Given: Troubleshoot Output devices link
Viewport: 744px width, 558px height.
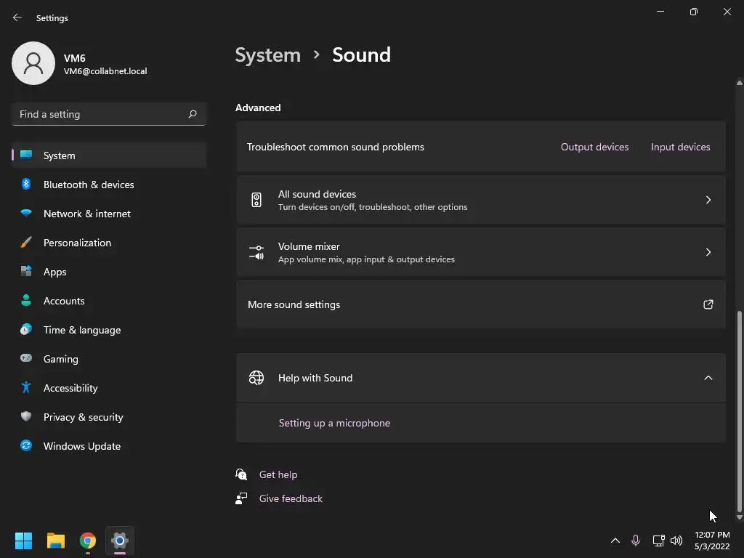Looking at the screenshot, I should [x=594, y=147].
